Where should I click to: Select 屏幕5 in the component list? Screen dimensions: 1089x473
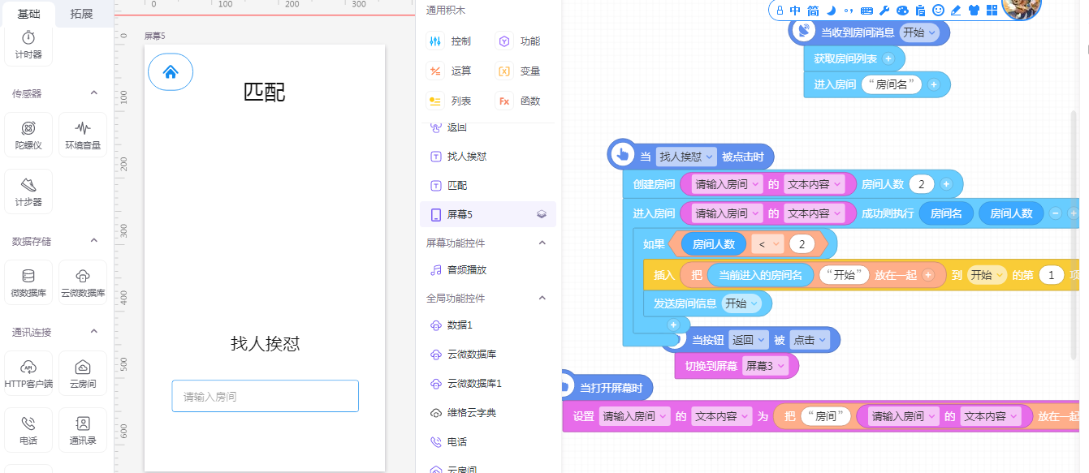tap(488, 214)
